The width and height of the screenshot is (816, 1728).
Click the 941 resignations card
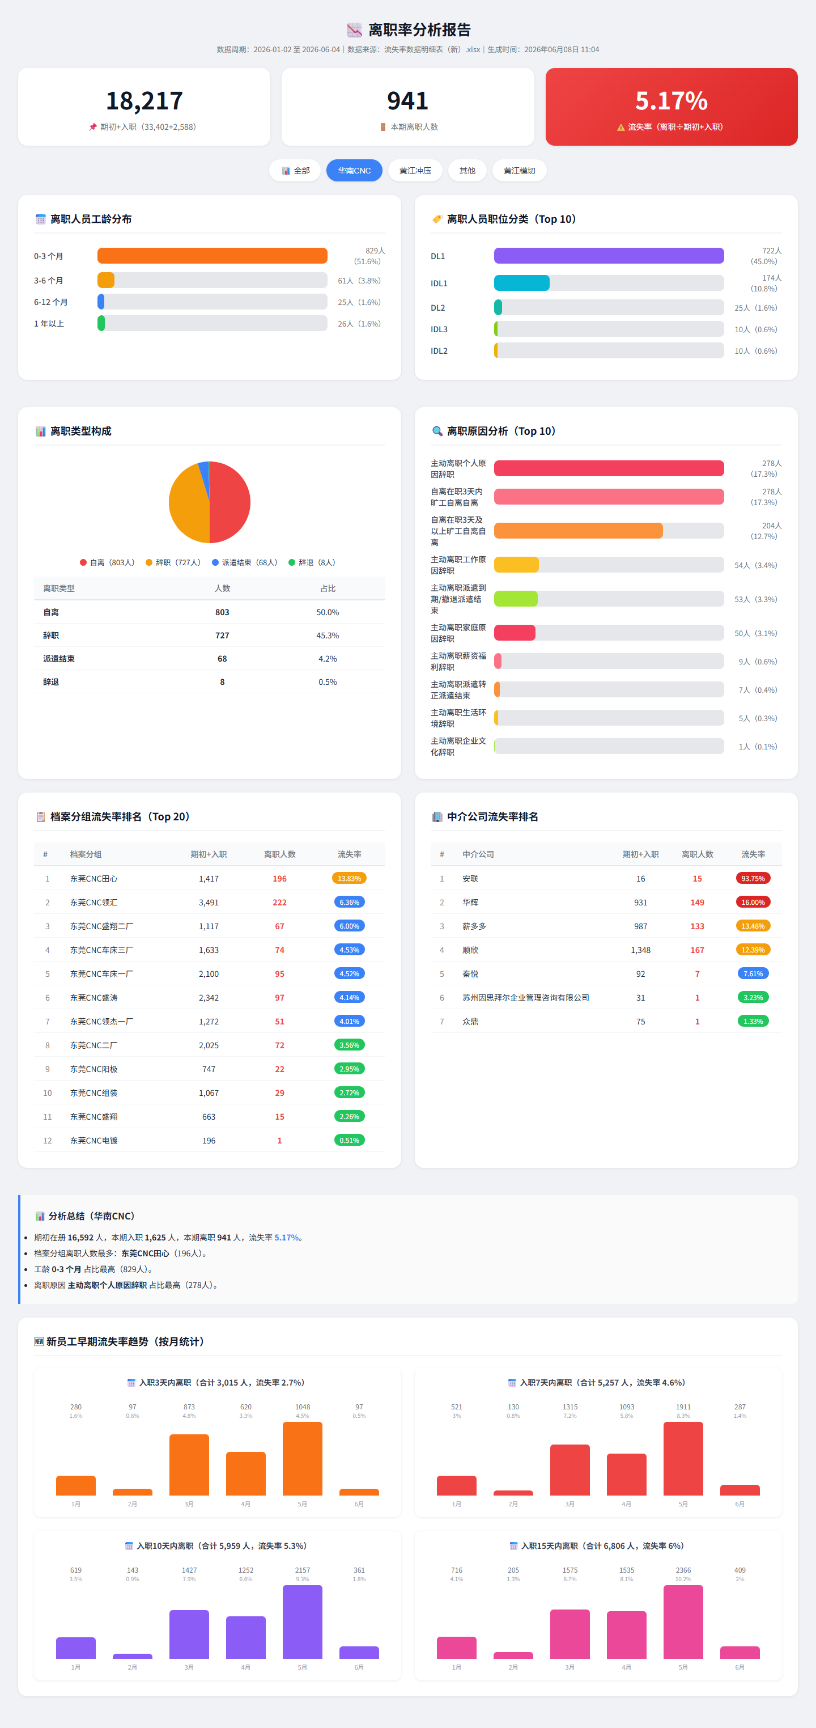[407, 107]
